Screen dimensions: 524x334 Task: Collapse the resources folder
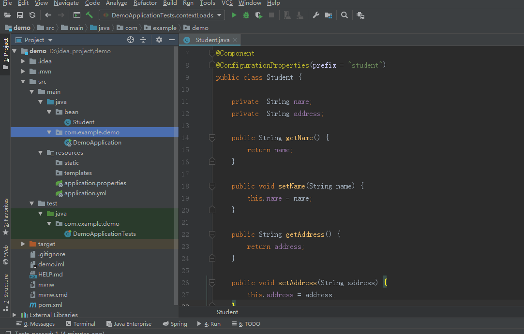(x=41, y=153)
